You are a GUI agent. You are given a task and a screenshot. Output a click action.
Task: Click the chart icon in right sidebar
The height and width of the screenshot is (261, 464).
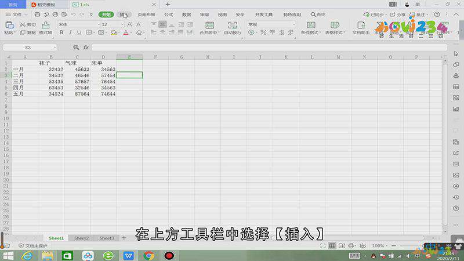coord(456,109)
